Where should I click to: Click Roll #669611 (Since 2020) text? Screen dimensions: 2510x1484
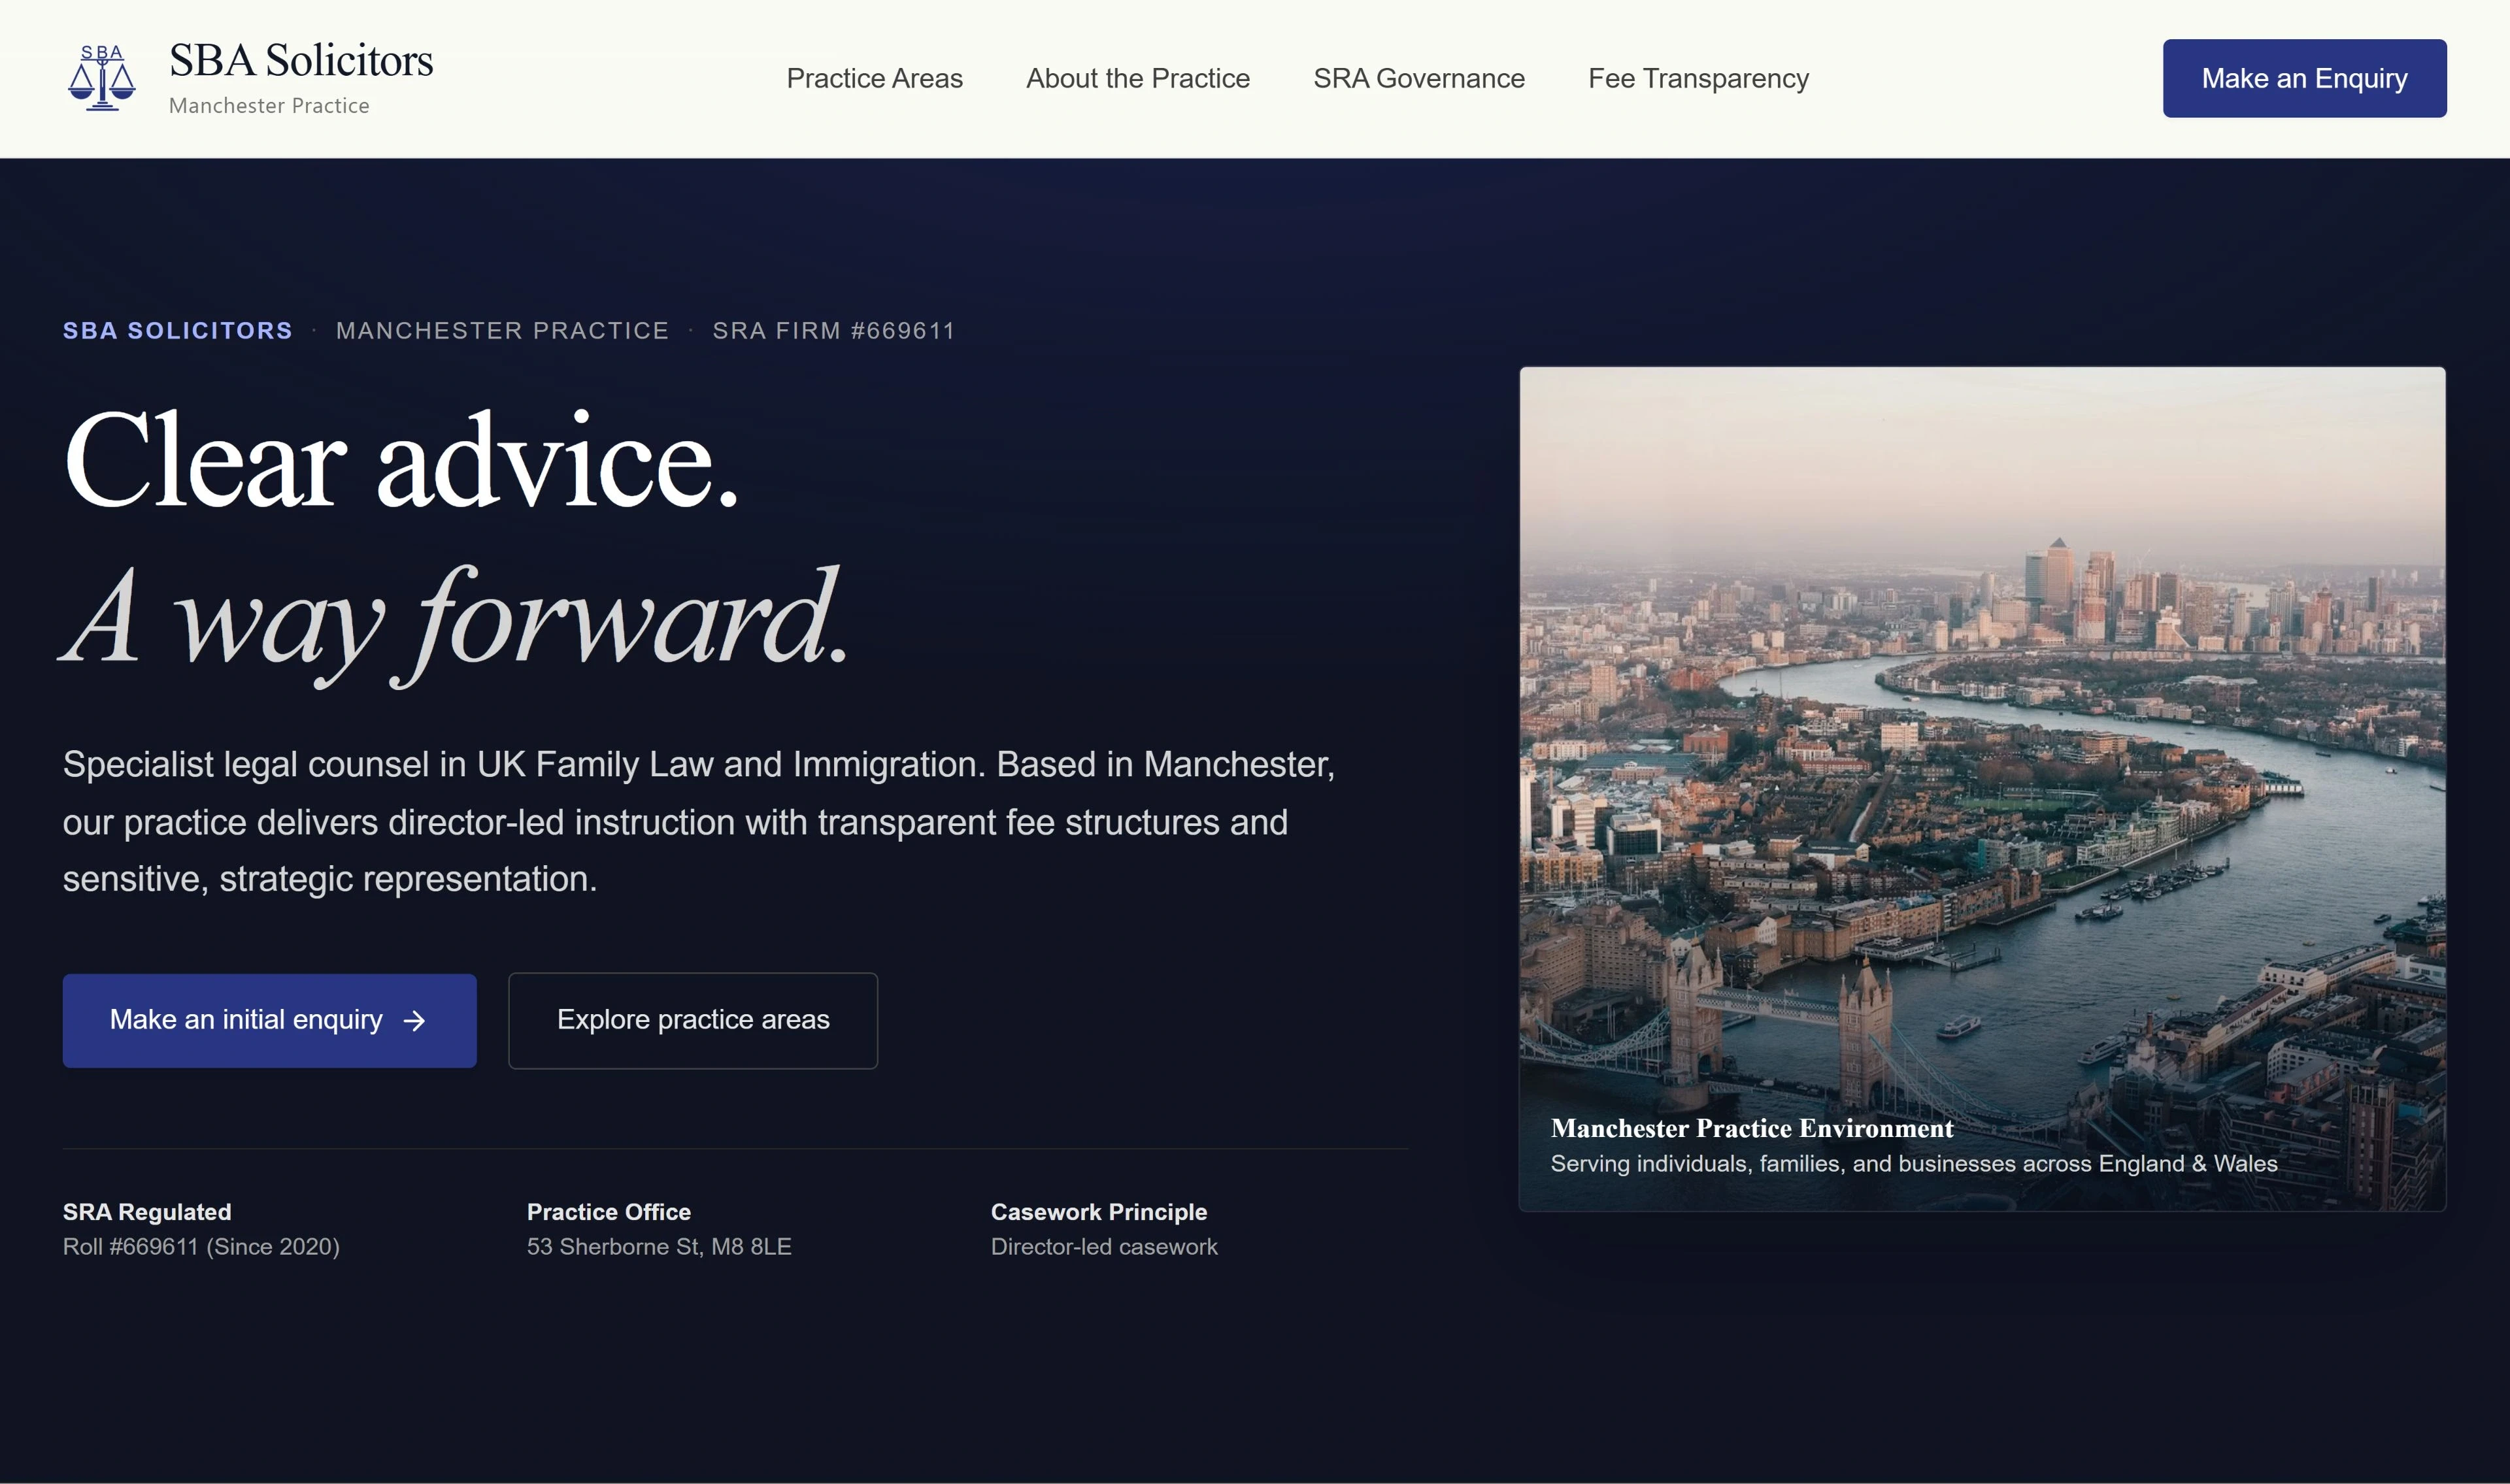tap(201, 1247)
